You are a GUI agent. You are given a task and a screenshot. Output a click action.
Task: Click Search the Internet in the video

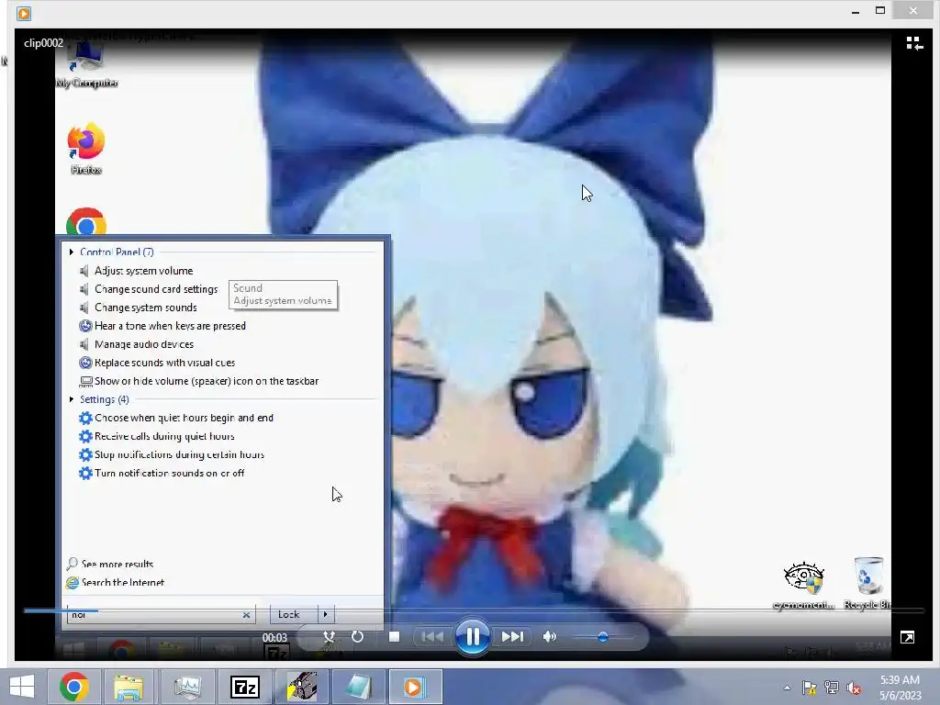[x=123, y=582]
